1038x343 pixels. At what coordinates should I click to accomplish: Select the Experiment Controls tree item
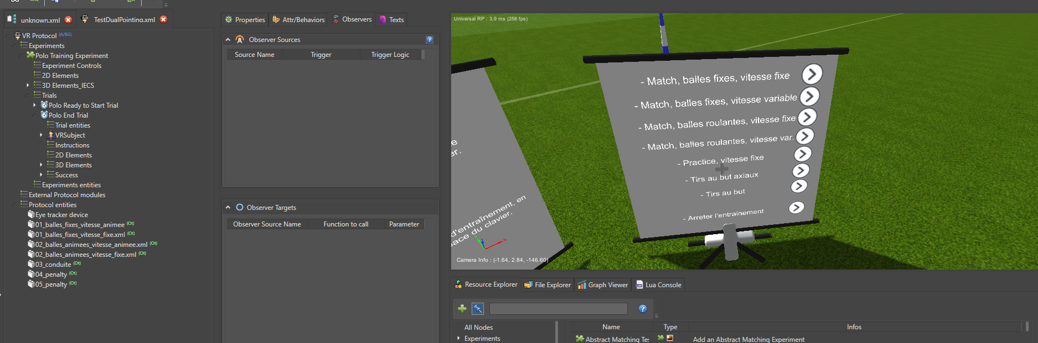tap(71, 66)
